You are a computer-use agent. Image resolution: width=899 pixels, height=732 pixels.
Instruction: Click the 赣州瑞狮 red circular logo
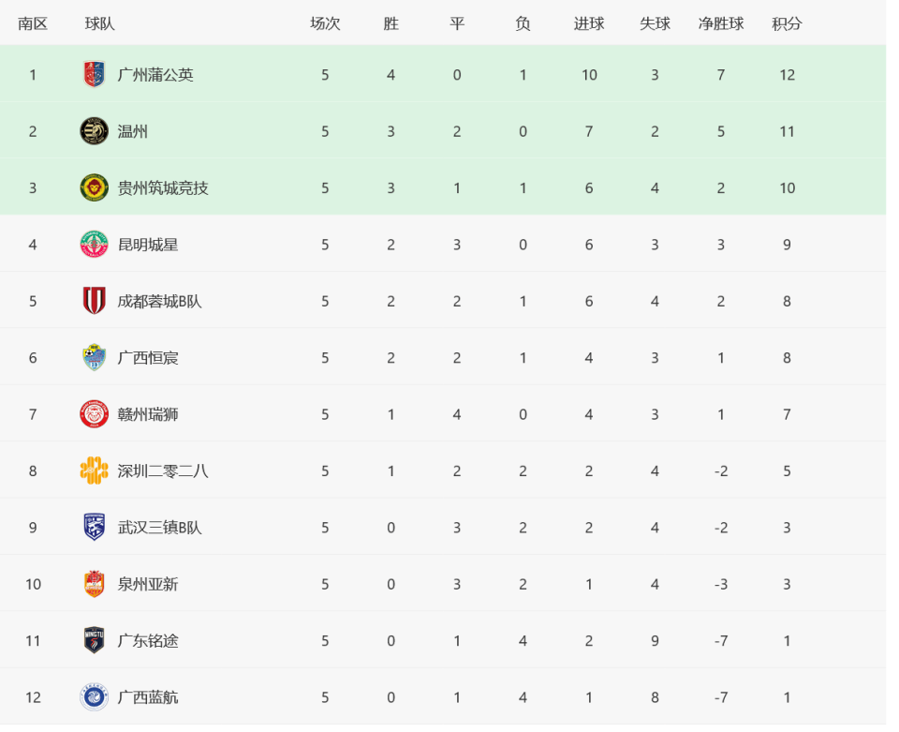(96, 415)
